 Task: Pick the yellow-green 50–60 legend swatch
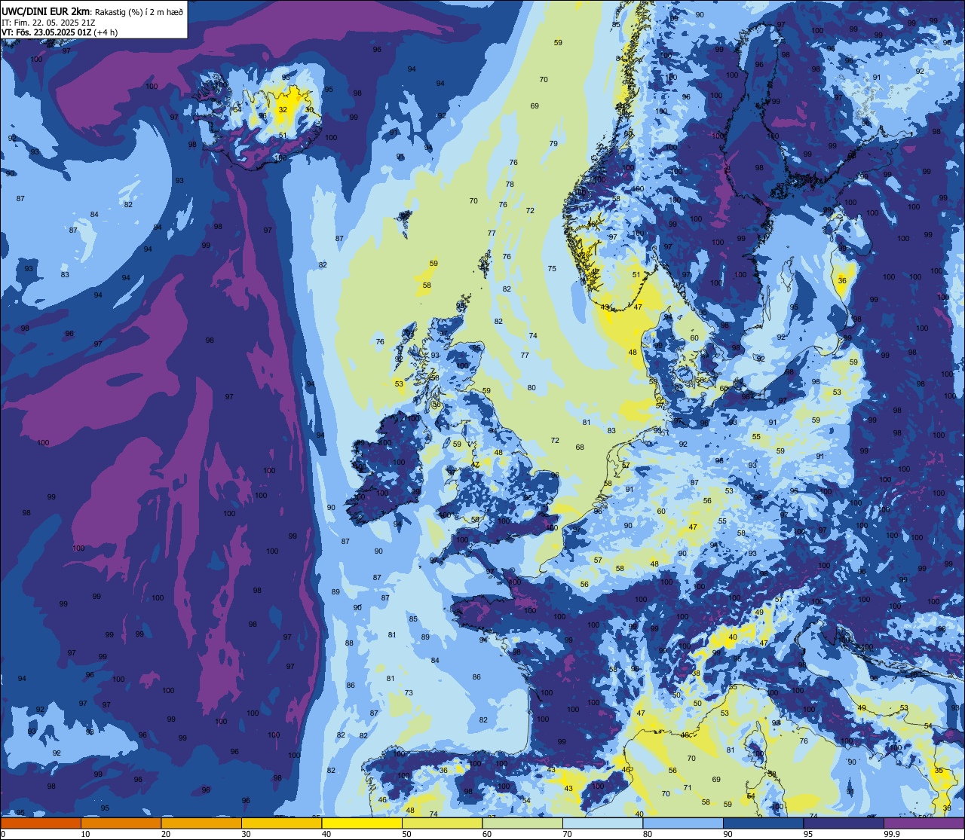442,823
